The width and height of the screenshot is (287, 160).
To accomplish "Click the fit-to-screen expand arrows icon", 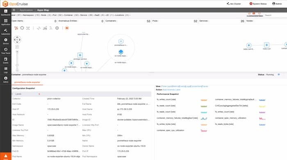I will 28,28.
